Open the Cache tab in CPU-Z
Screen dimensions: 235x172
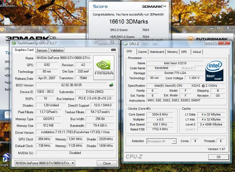click(x=142, y=52)
